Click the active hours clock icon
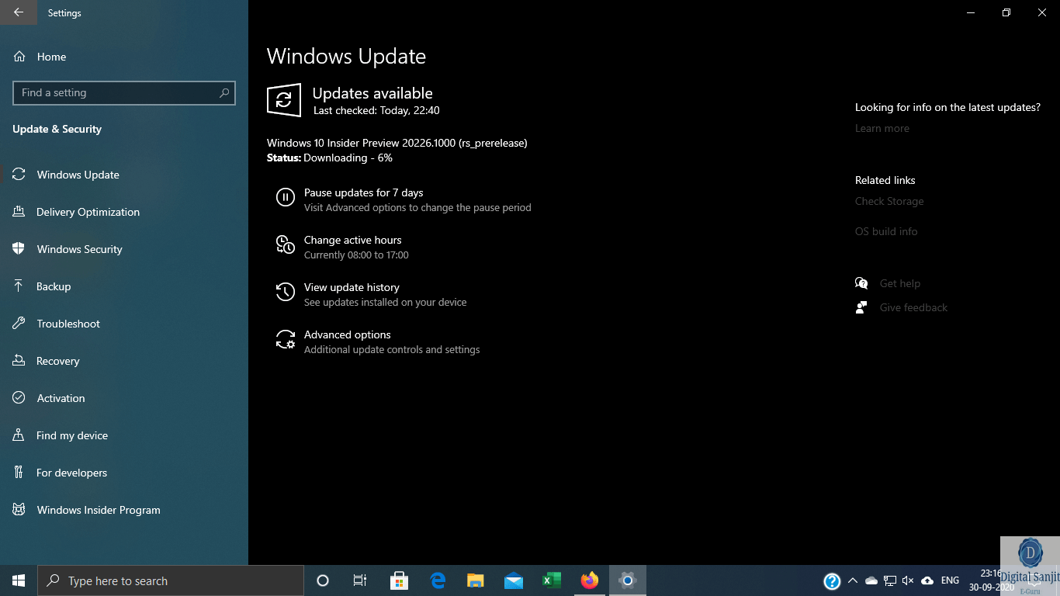Image resolution: width=1060 pixels, height=596 pixels. pos(286,245)
